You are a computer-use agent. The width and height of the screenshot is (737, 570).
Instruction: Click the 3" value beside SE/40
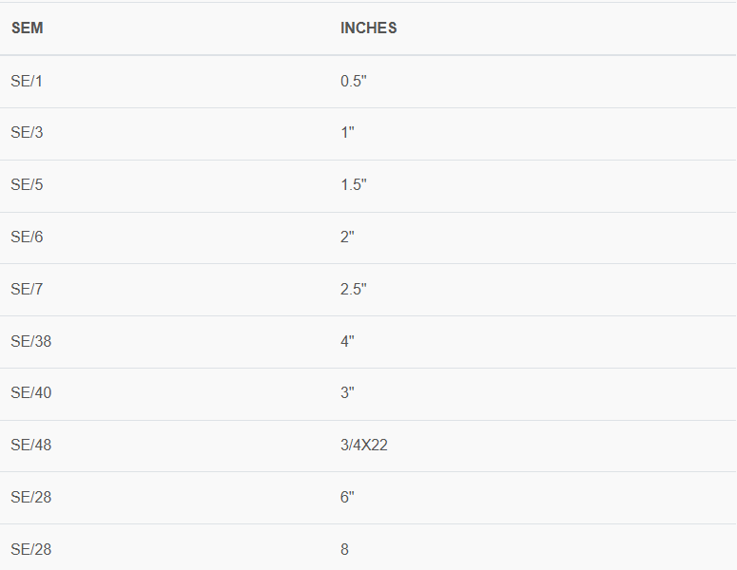point(347,393)
